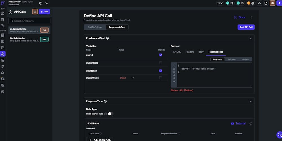Click the JSON Path column info icon

tap(101, 133)
